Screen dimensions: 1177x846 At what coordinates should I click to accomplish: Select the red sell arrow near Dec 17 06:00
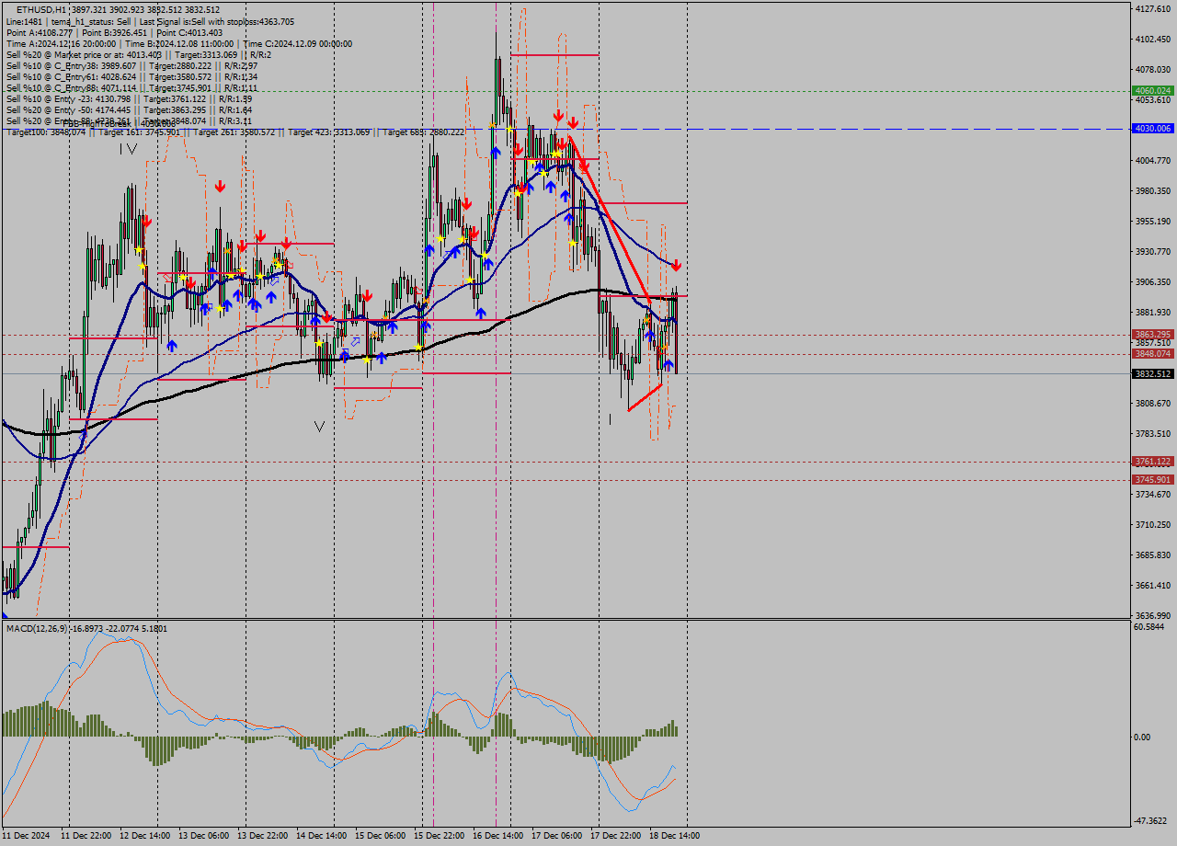573,122
